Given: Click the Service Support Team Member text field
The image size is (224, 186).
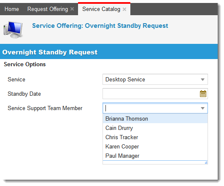Looking at the screenshot, I should tap(151, 108).
